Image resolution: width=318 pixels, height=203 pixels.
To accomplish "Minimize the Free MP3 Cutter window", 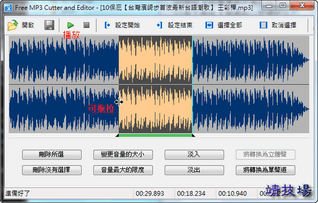I will coord(269,6).
